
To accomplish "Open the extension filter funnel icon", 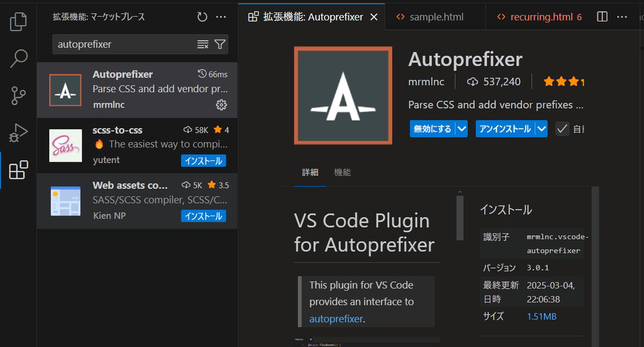I will [220, 45].
